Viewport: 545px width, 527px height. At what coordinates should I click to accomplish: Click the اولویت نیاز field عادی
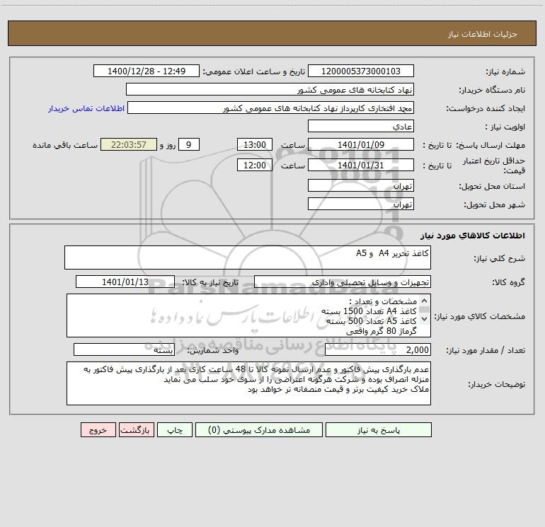click(361, 126)
